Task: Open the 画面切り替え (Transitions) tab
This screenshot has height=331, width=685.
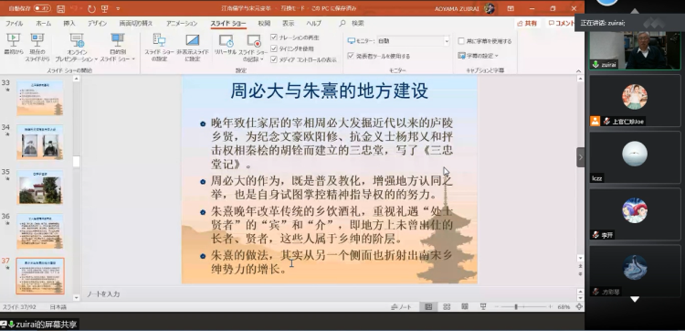Action: [136, 23]
